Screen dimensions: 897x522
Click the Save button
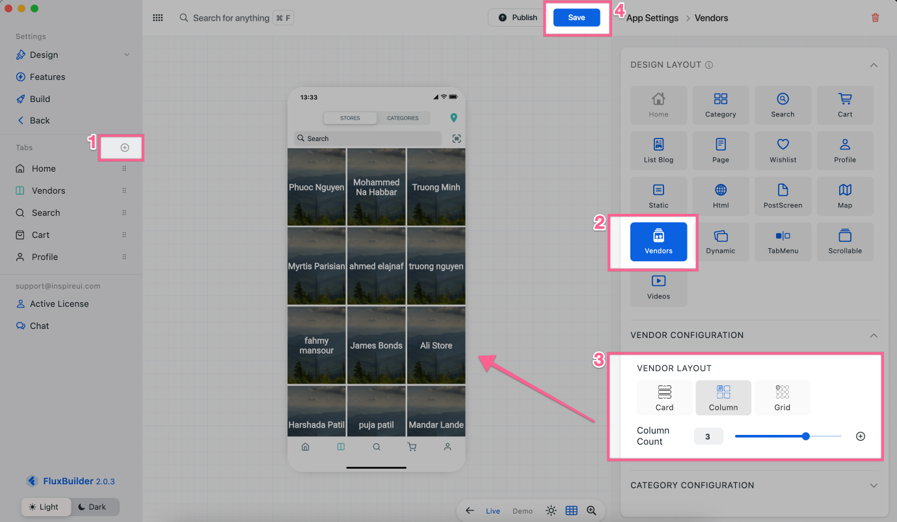(x=576, y=18)
